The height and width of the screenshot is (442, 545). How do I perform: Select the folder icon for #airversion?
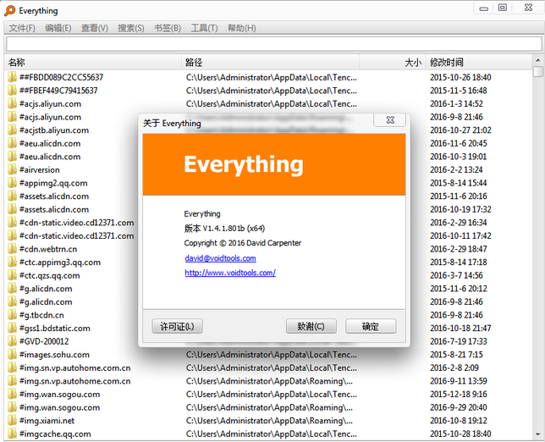pos(12,169)
